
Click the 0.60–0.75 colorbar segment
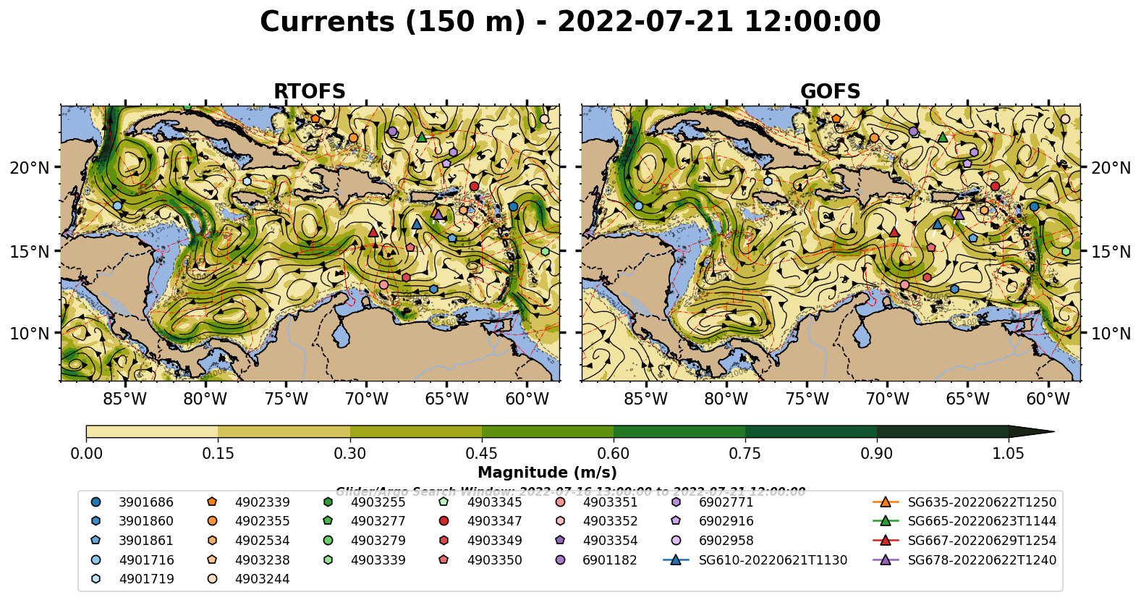679,431
